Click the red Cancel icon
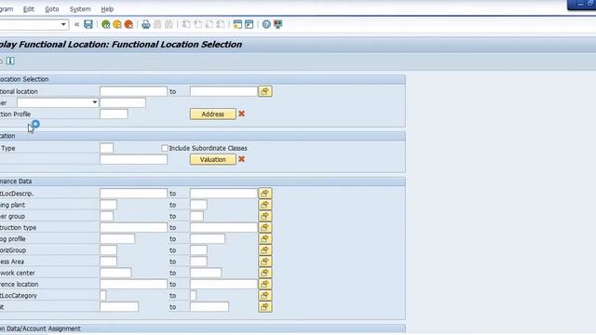 (x=129, y=25)
